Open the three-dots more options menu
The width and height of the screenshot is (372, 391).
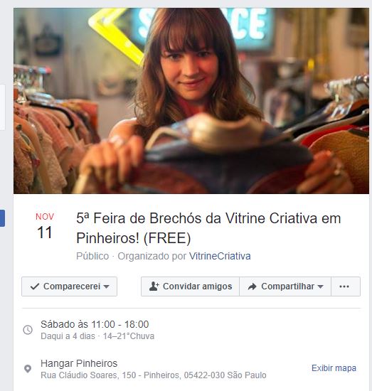(346, 286)
